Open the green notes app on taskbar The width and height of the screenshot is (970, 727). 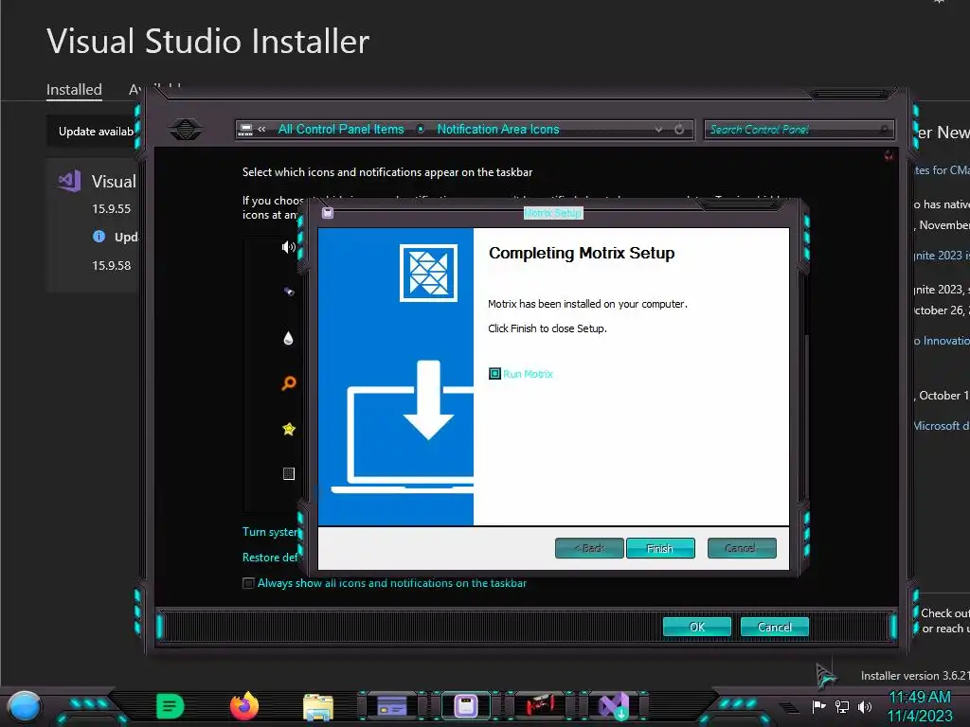pos(171,706)
